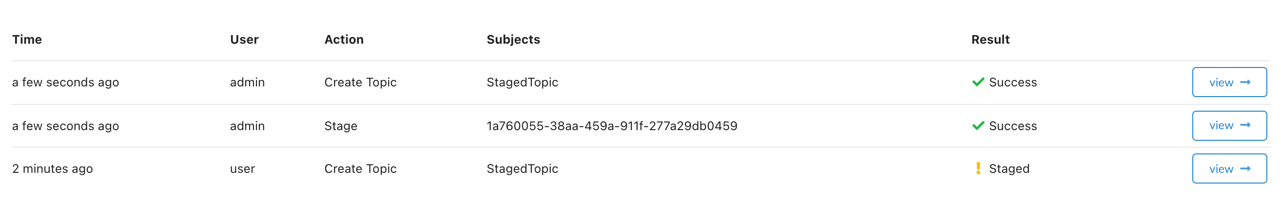
Task: Select the UUID subject 1a760055-38aa-459a-911f-277a29db0459
Action: [612, 126]
